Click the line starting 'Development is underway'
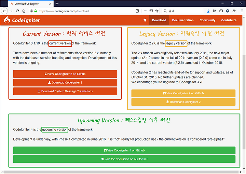Screen dimensions: 246x174 click(119, 139)
